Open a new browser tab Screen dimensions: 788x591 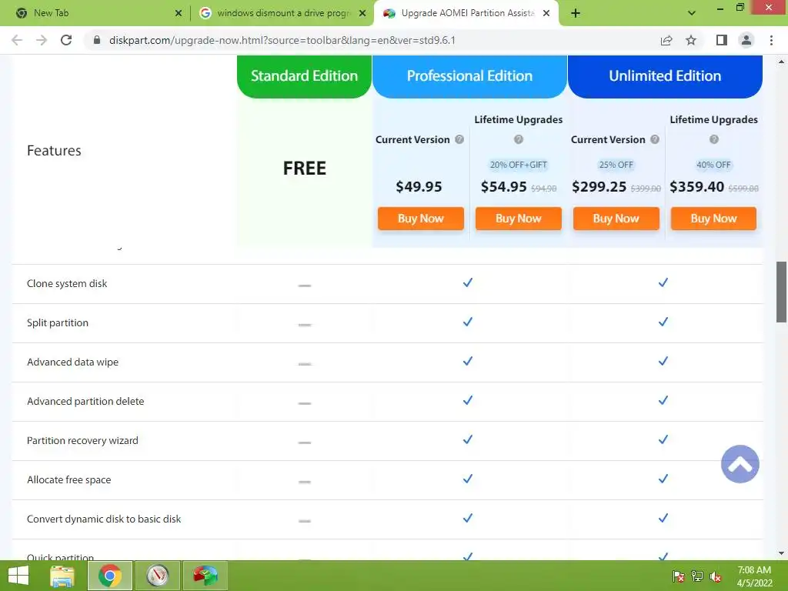(x=576, y=13)
